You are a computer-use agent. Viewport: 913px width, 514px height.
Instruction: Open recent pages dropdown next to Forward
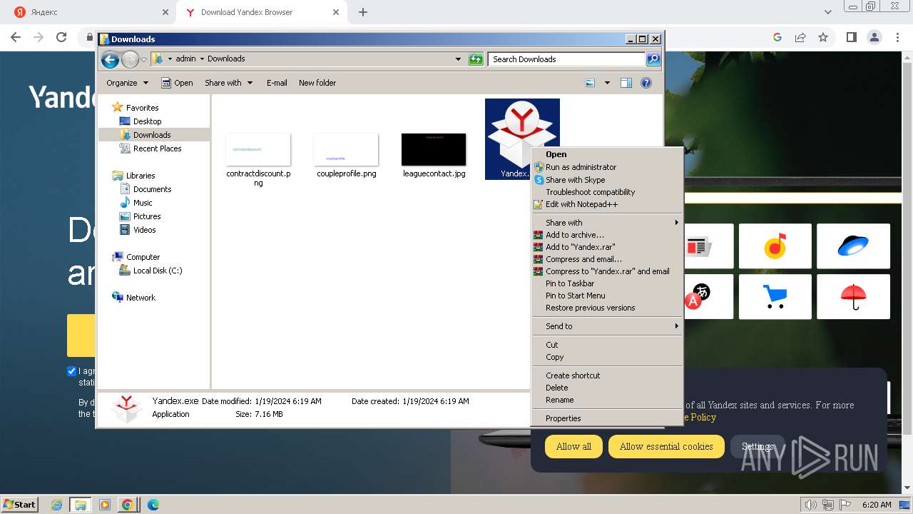click(144, 59)
